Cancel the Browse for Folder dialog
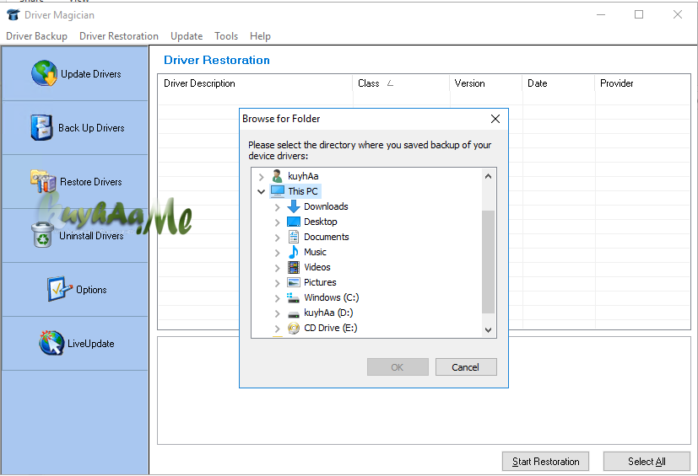Screen dimensions: 698x476 [466, 367]
